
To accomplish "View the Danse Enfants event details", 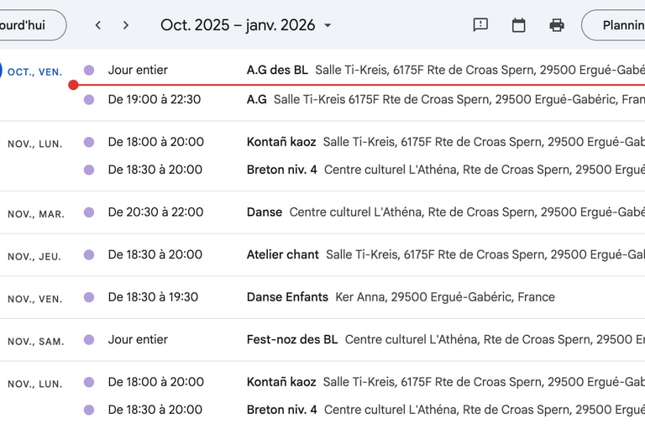I will 287,297.
